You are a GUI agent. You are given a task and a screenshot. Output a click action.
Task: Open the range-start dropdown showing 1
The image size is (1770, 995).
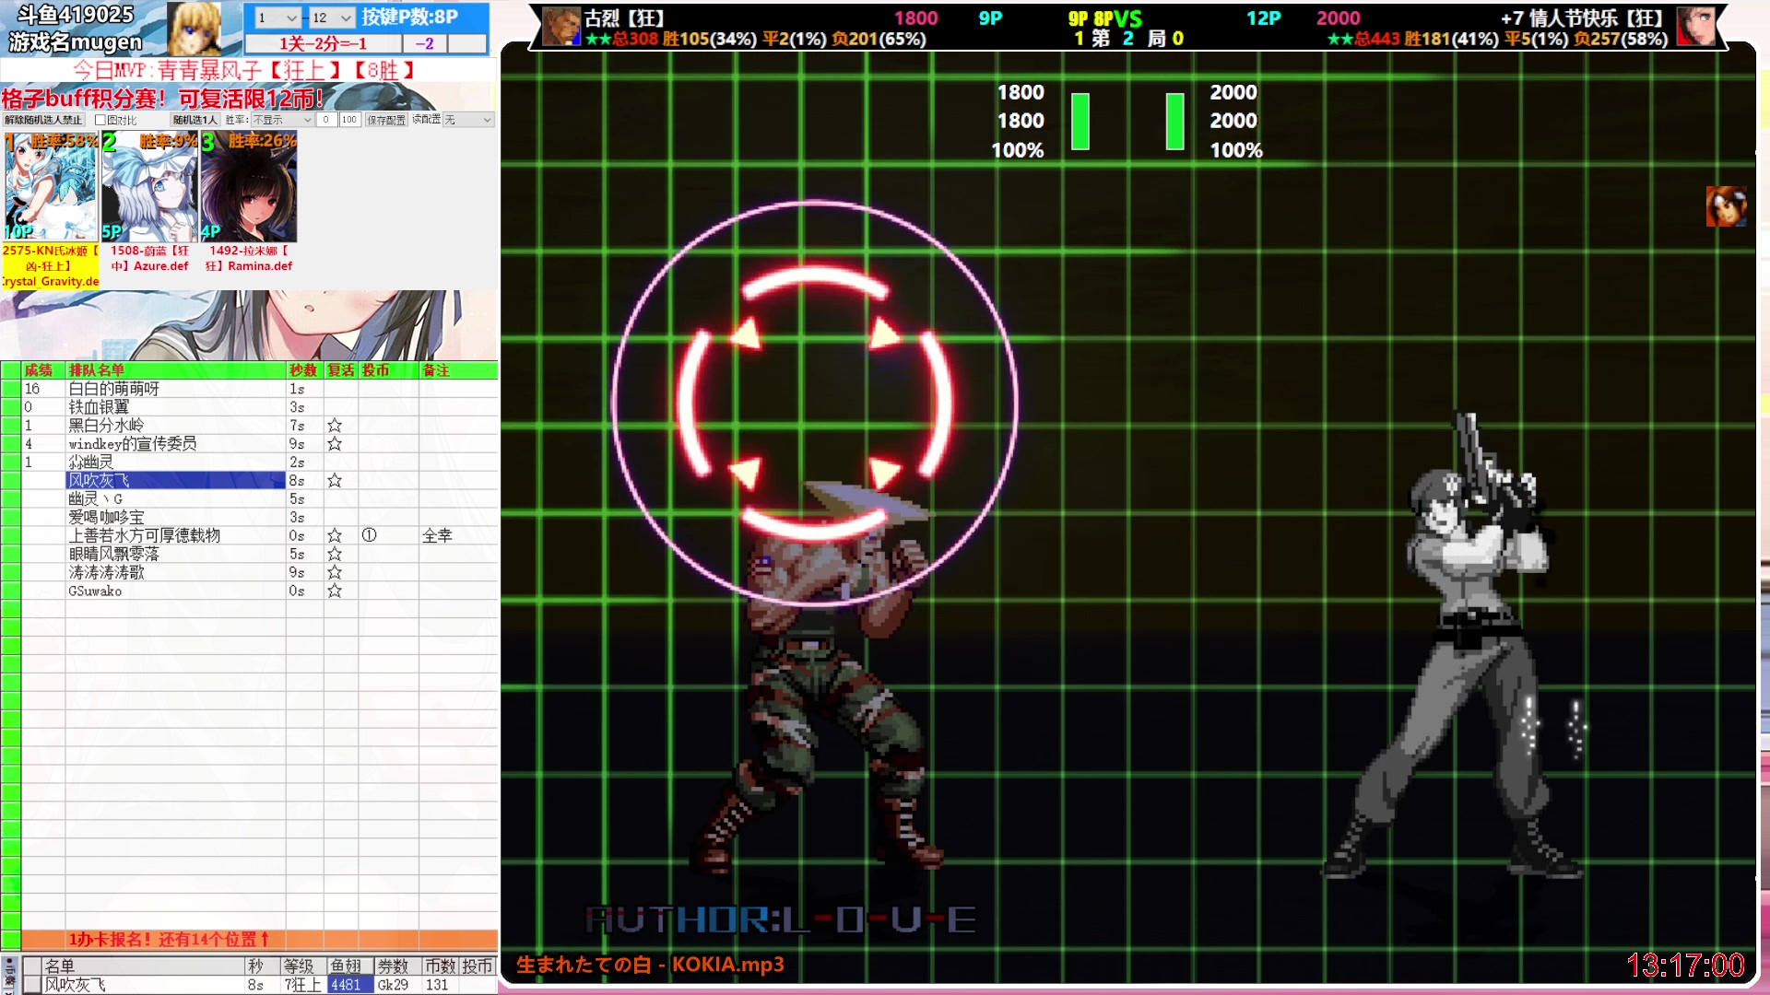click(x=277, y=18)
